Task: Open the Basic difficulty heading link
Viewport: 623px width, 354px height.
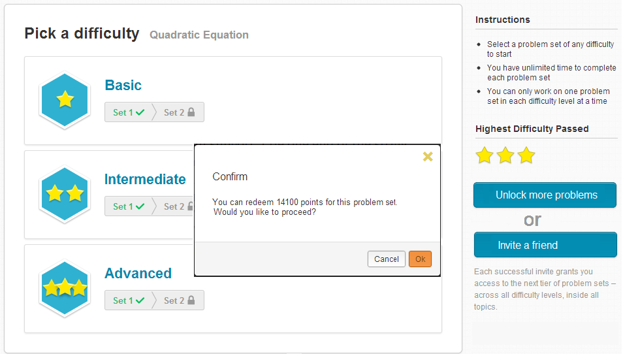Action: 123,85
